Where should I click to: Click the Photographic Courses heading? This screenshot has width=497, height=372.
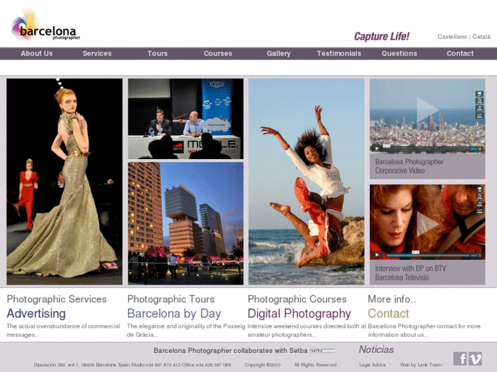(297, 299)
